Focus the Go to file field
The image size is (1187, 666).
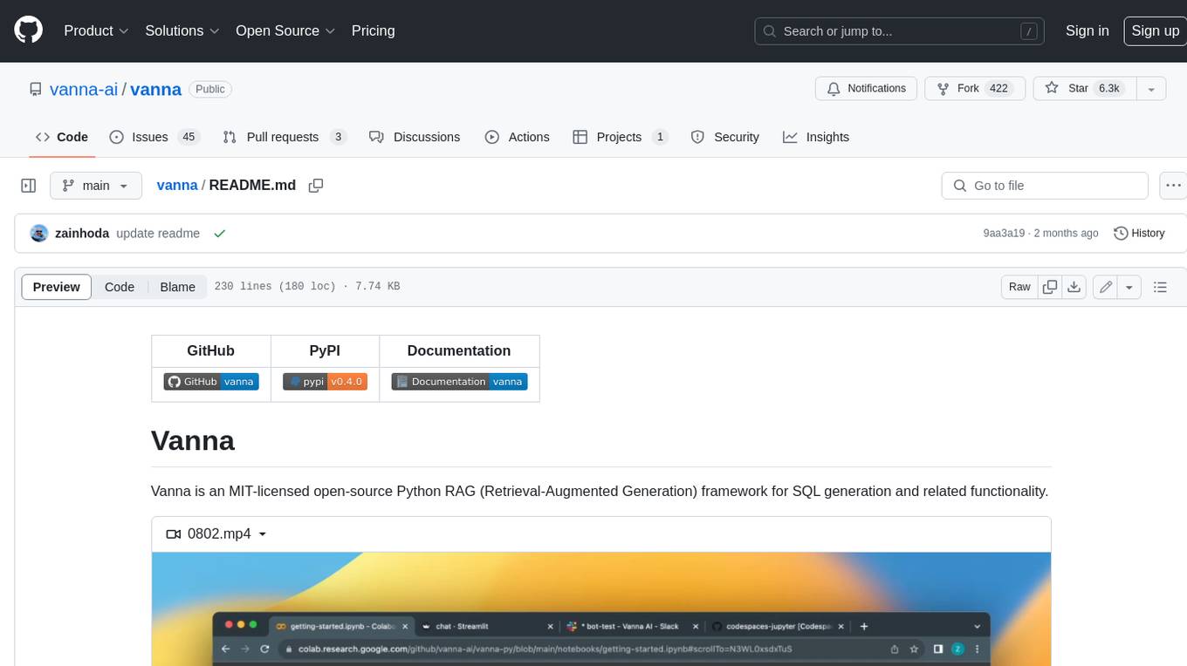click(1045, 186)
